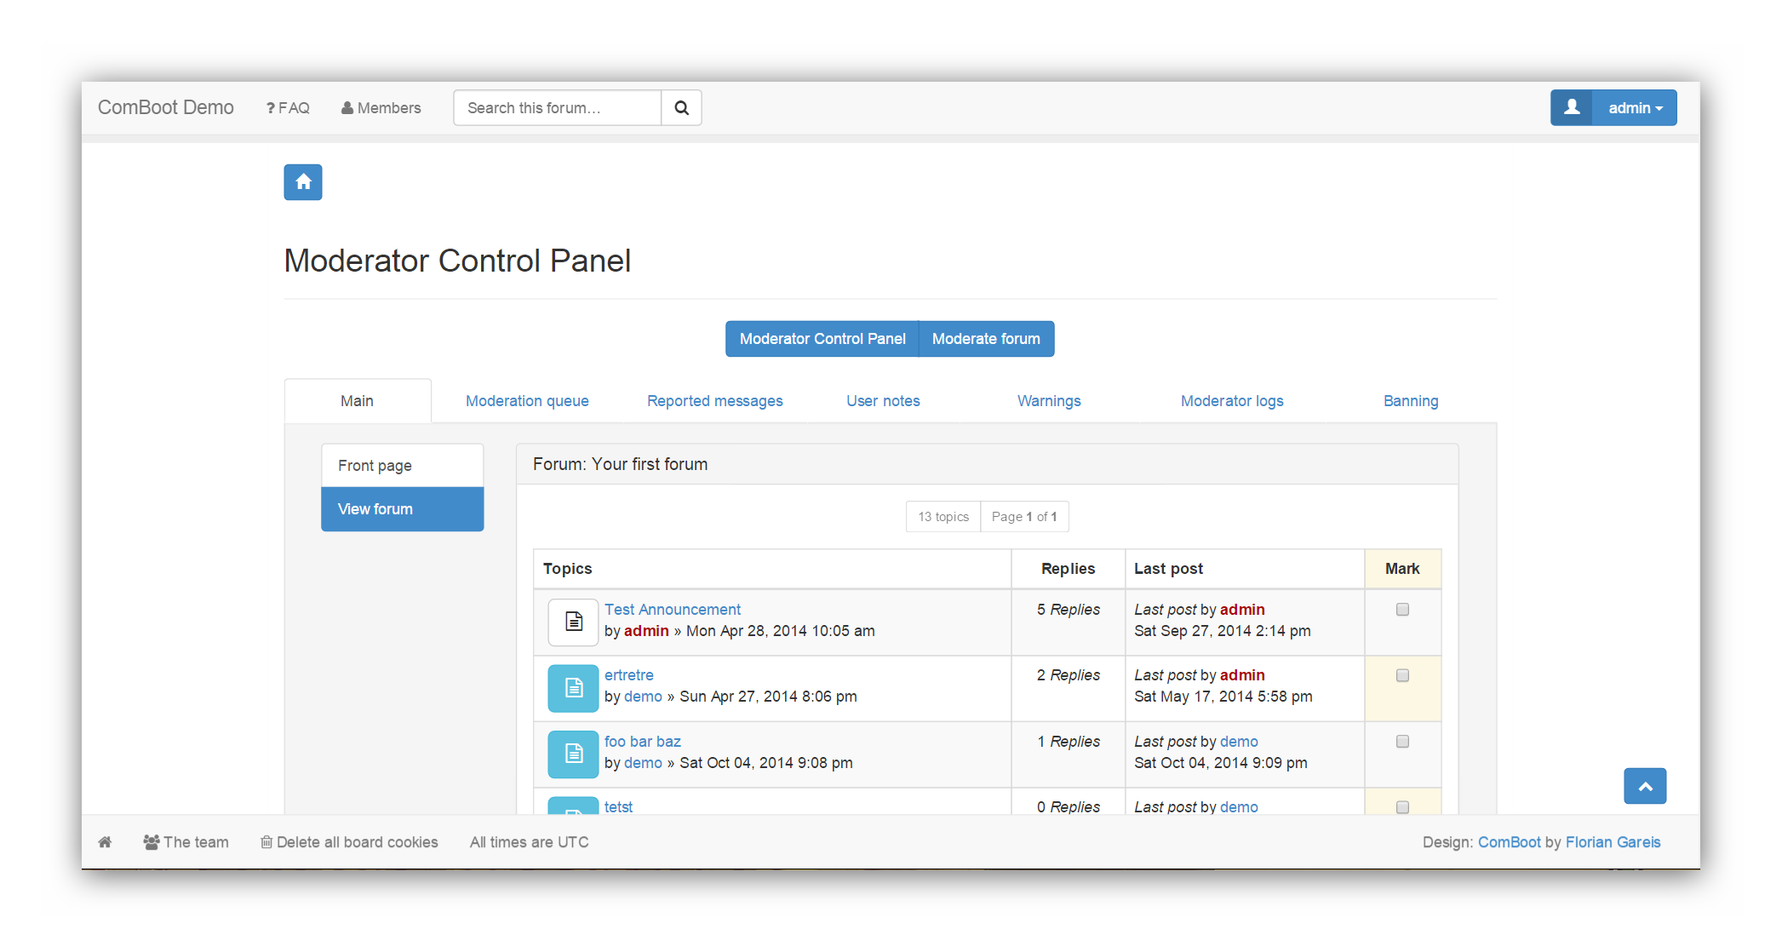Open the FAQ page

point(288,108)
